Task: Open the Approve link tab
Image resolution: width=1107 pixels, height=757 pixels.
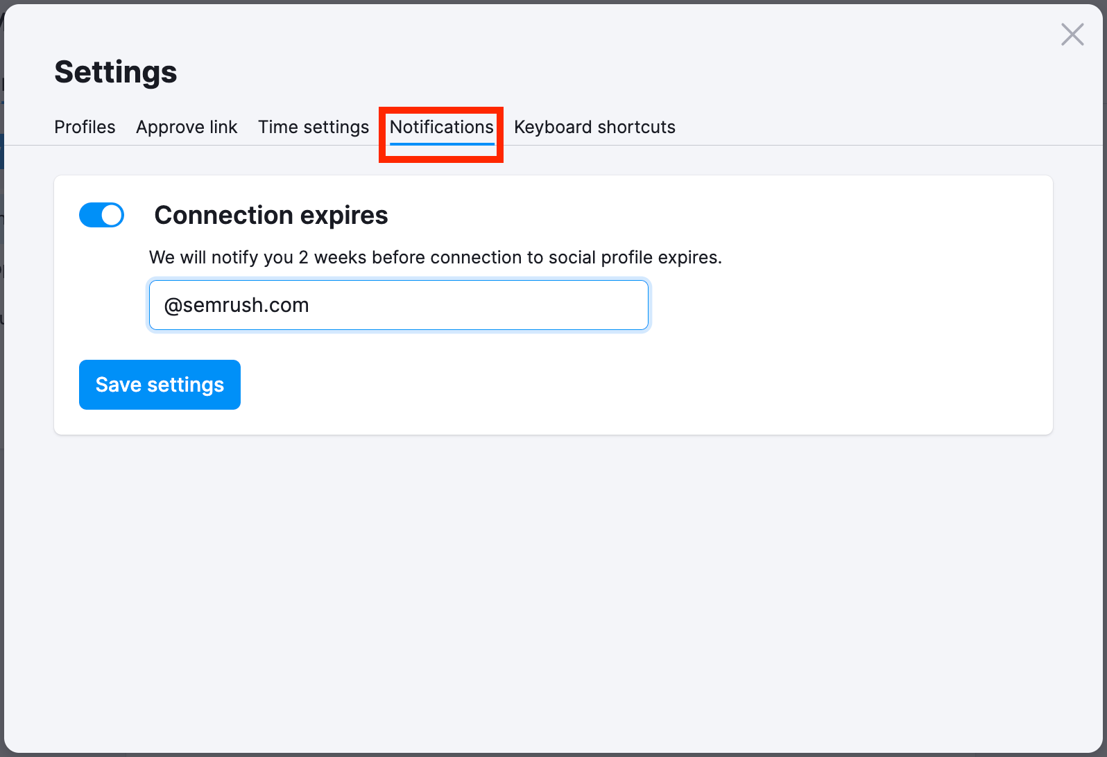Action: tap(187, 127)
